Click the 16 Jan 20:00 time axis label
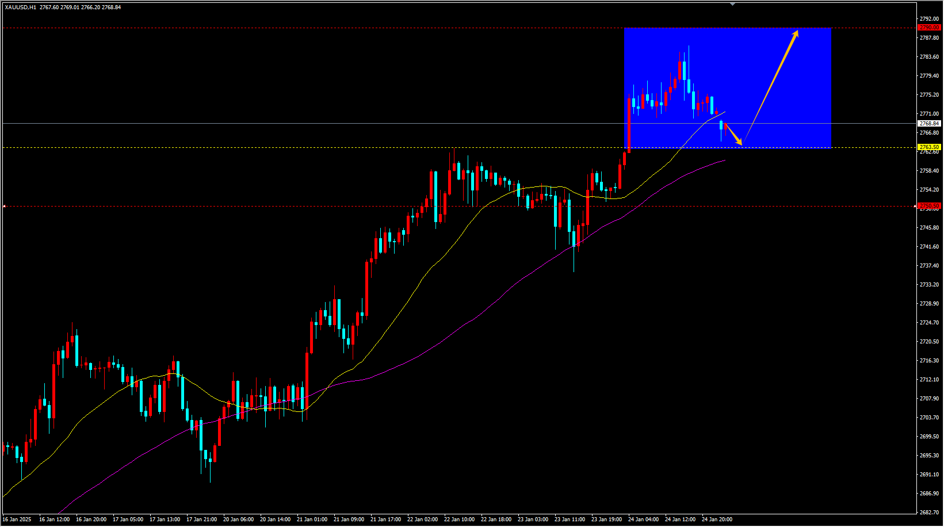Screen dimensions: 944x527 (x=91, y=520)
